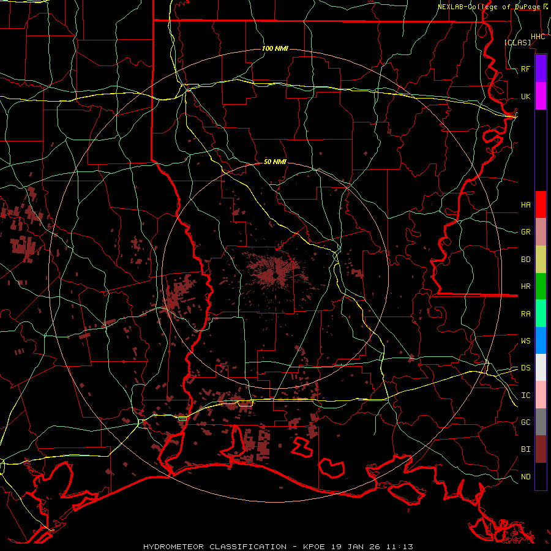Click the 50 NMI range ring label
The image size is (551, 551).
click(275, 162)
